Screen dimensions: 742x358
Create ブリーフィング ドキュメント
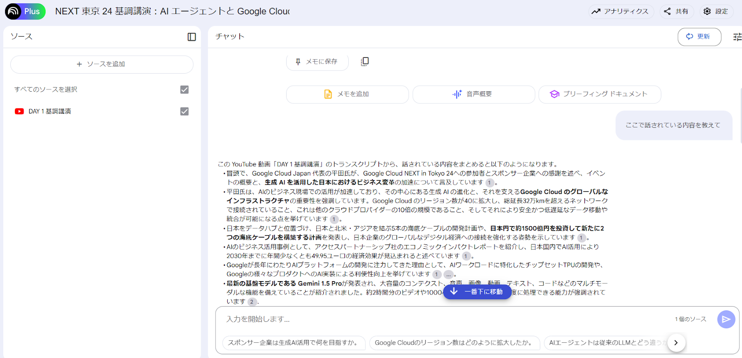tap(600, 94)
